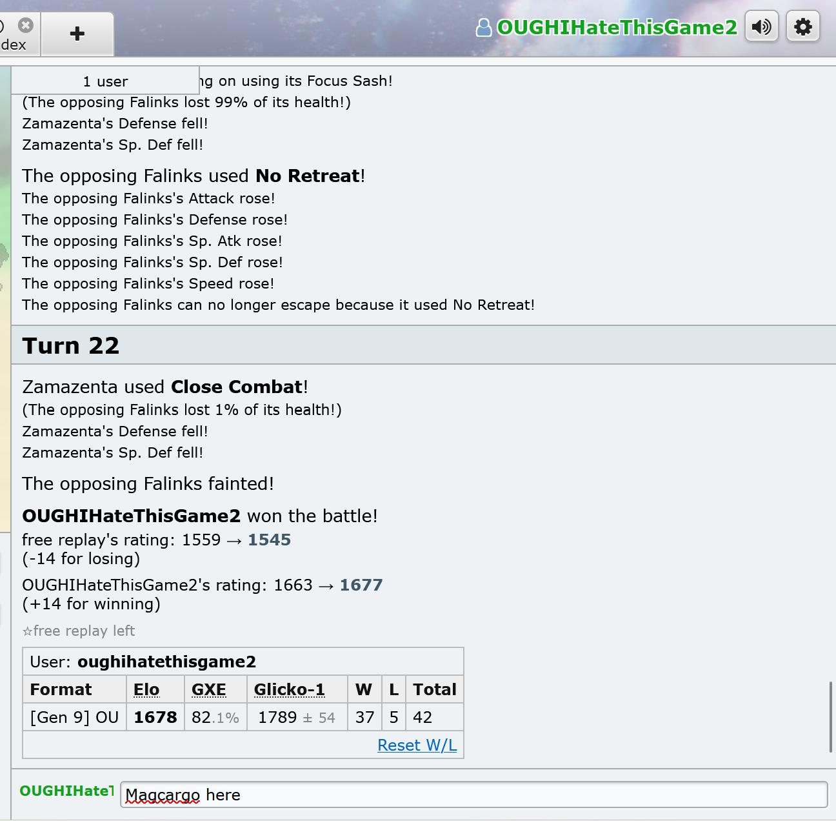This screenshot has height=821, width=836.
Task: Click the 'Total' column header
Action: 435,689
